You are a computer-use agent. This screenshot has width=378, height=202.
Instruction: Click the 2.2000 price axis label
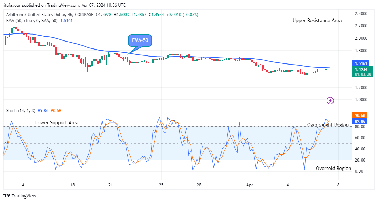pyautogui.click(x=361, y=26)
